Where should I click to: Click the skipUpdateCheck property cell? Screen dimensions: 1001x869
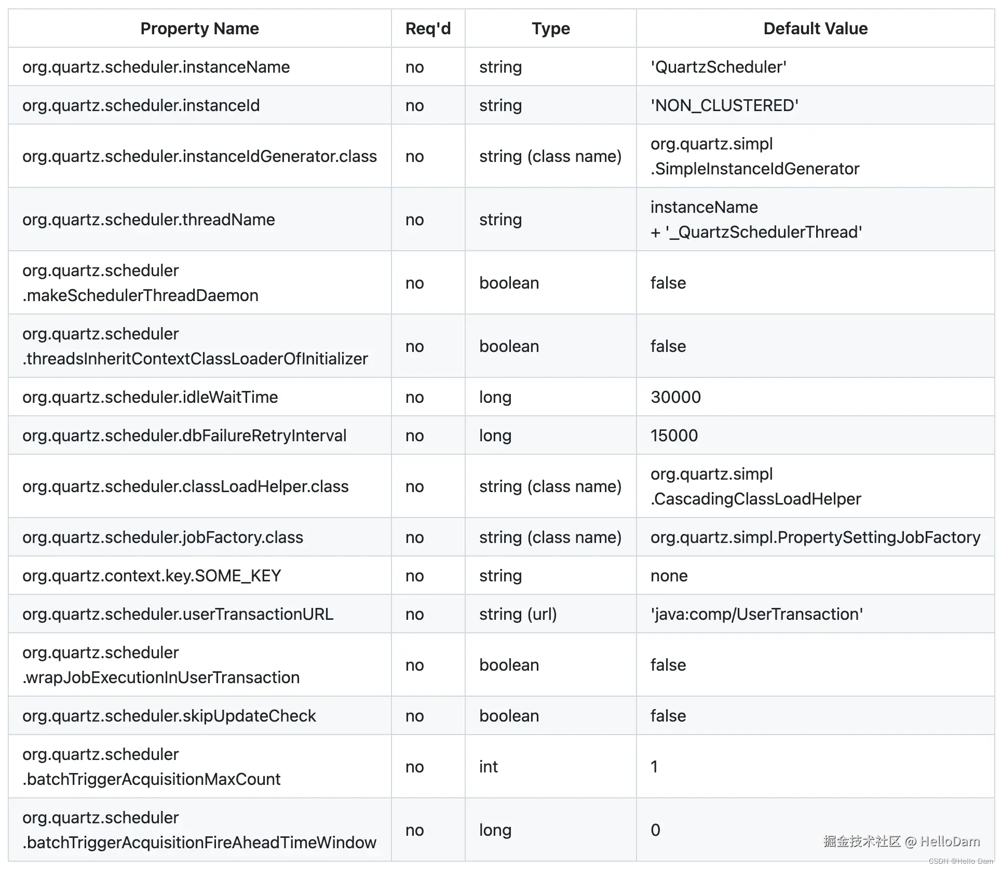click(x=169, y=716)
